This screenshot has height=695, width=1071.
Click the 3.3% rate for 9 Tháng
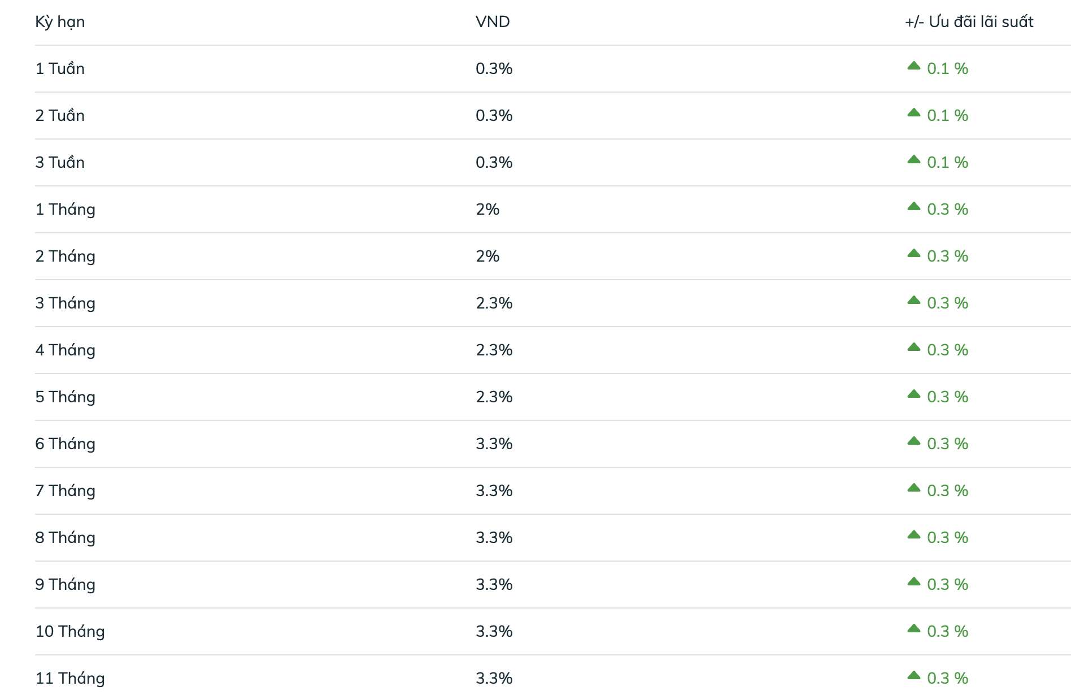(x=494, y=584)
